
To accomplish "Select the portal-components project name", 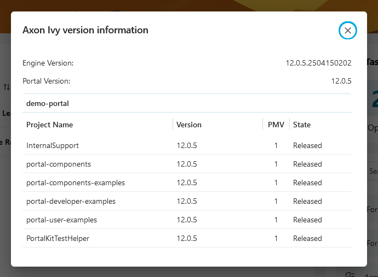I will 58,164.
